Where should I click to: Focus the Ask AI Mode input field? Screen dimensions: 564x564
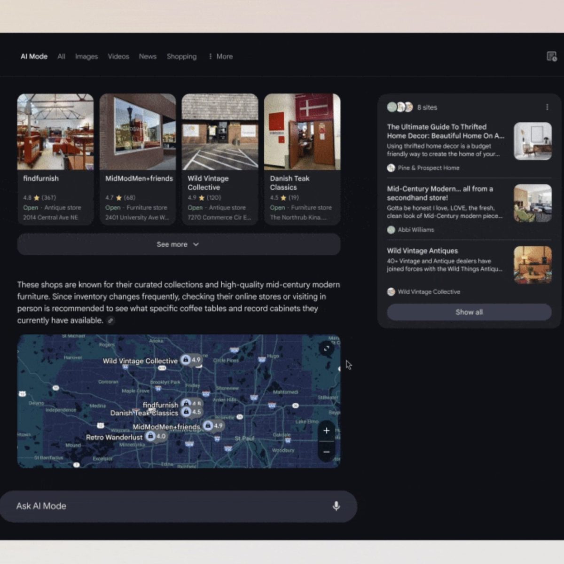[178, 506]
